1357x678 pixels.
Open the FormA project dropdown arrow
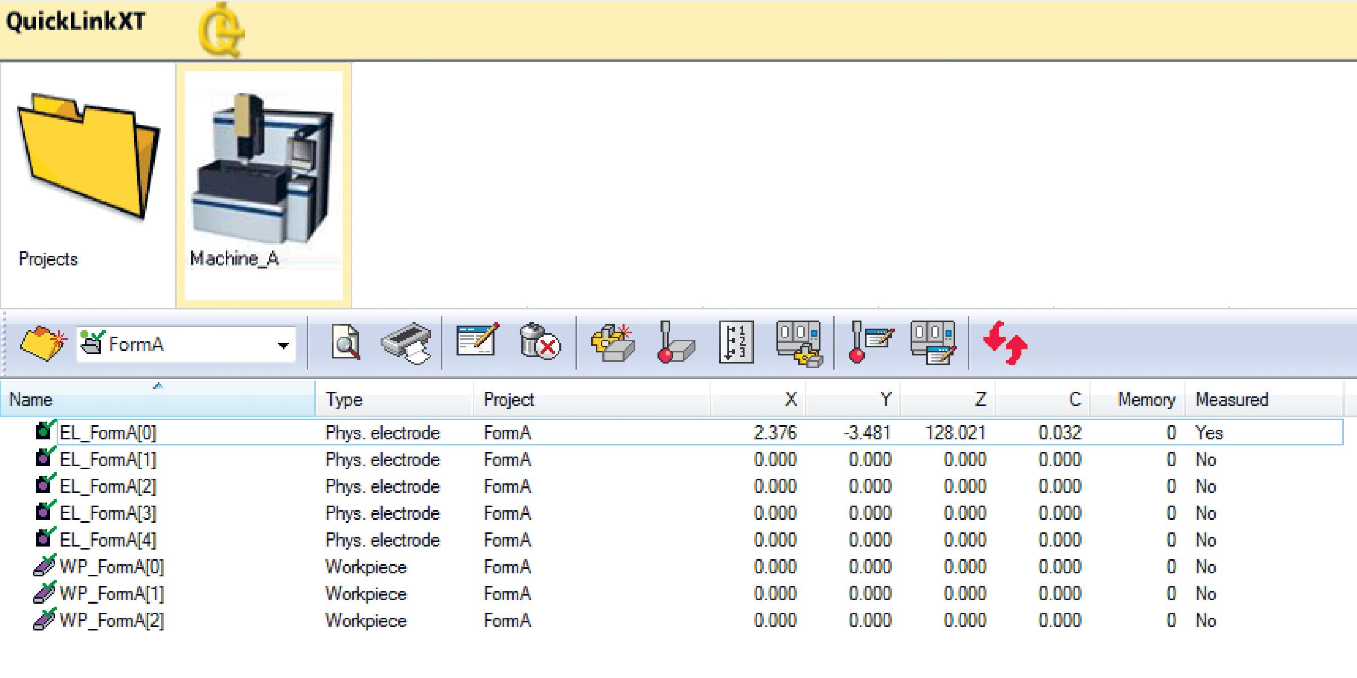pyautogui.click(x=283, y=345)
